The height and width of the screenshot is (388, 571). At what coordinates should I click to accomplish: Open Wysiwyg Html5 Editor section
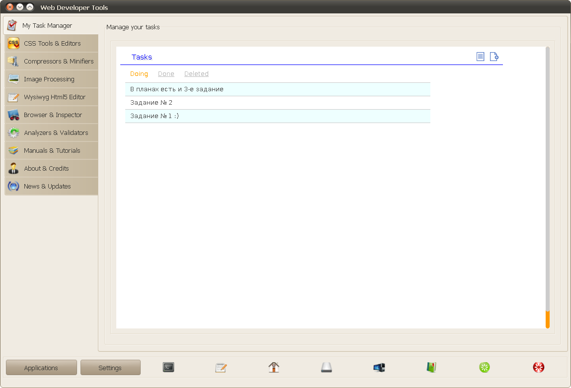[51, 97]
